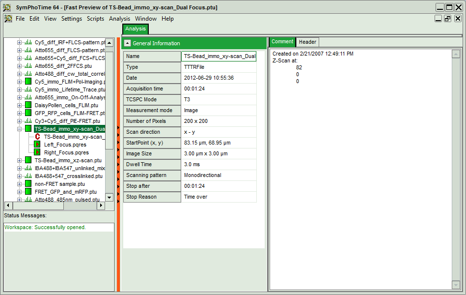Click the Left_Focus.pqres result icon
The height and width of the screenshot is (295, 466).
tap(37, 145)
